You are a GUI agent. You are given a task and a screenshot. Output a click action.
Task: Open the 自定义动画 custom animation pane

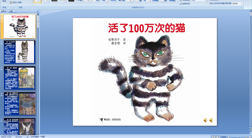point(15,2)
